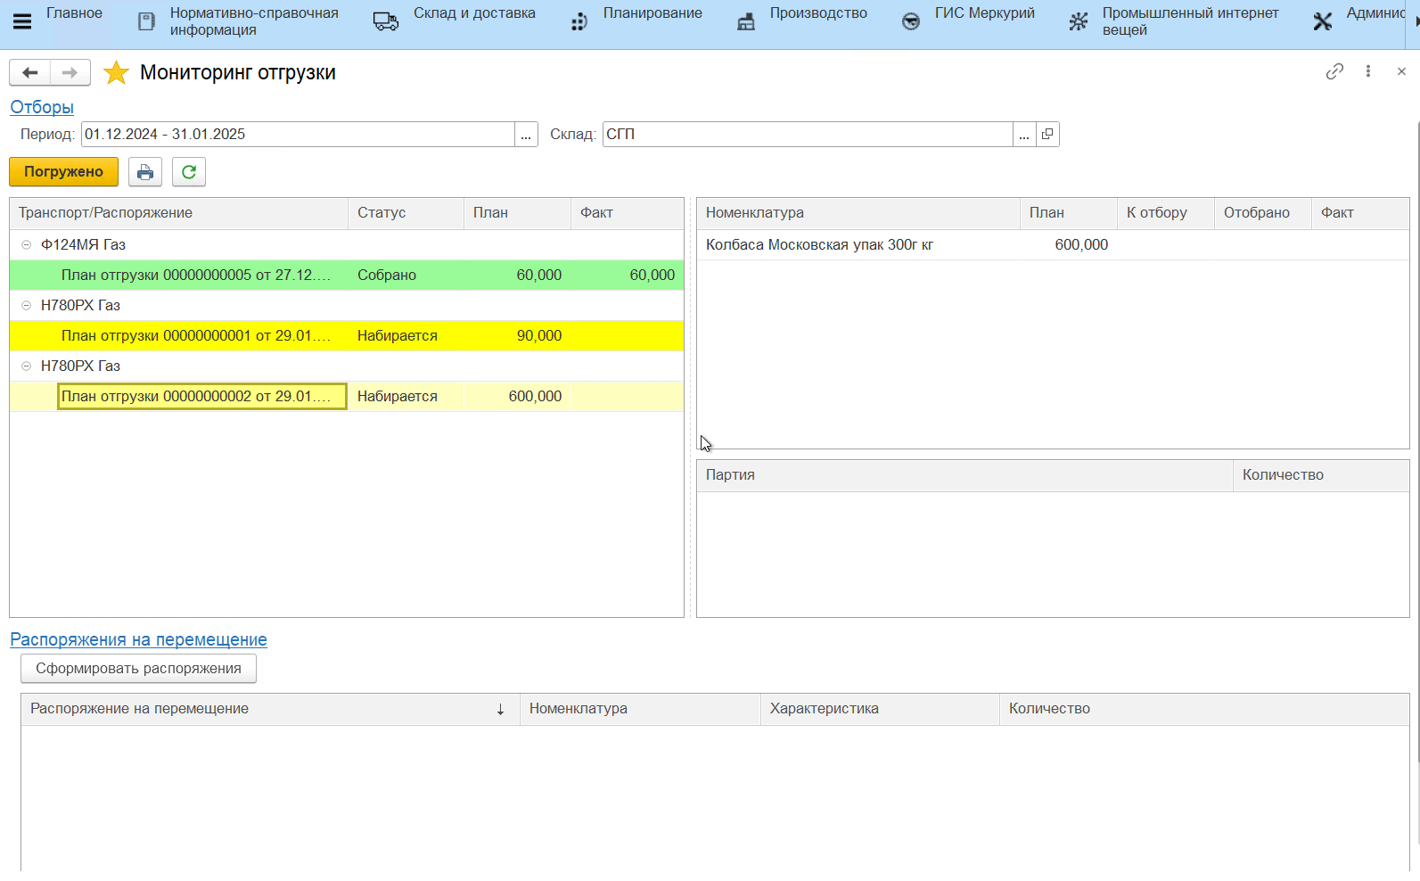Open warehouse selection ellipsis button
The width and height of the screenshot is (1420, 881).
point(1024,135)
